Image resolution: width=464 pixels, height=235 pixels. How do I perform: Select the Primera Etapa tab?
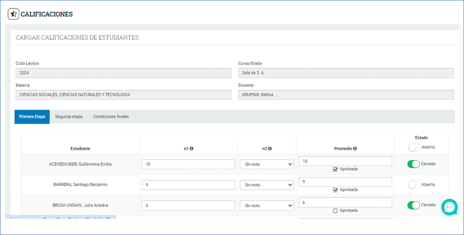click(x=32, y=117)
